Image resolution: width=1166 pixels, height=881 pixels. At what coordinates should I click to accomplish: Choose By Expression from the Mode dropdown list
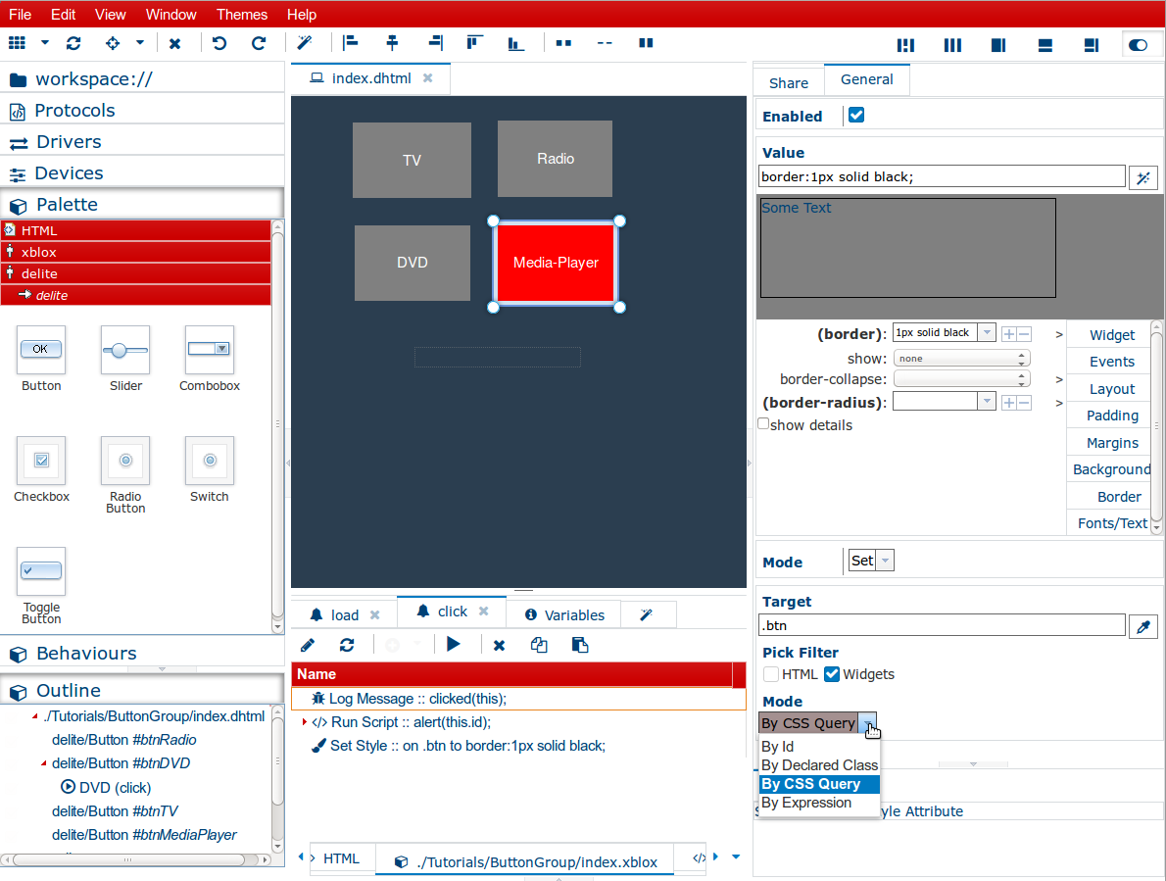[x=806, y=803]
